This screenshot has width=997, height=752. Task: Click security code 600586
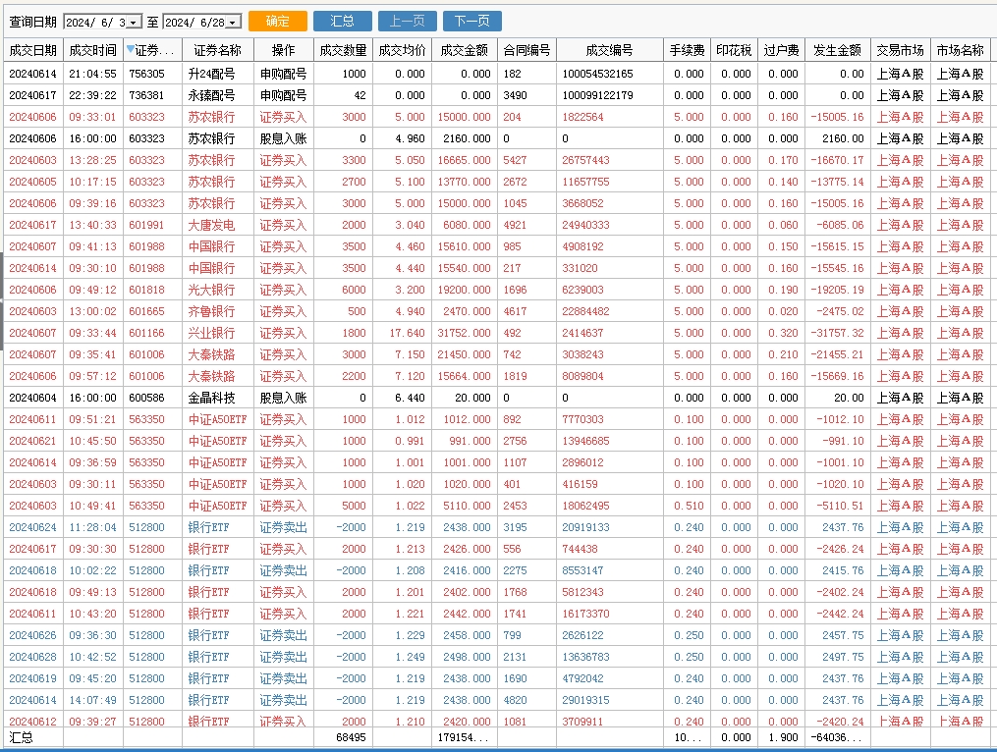point(146,398)
